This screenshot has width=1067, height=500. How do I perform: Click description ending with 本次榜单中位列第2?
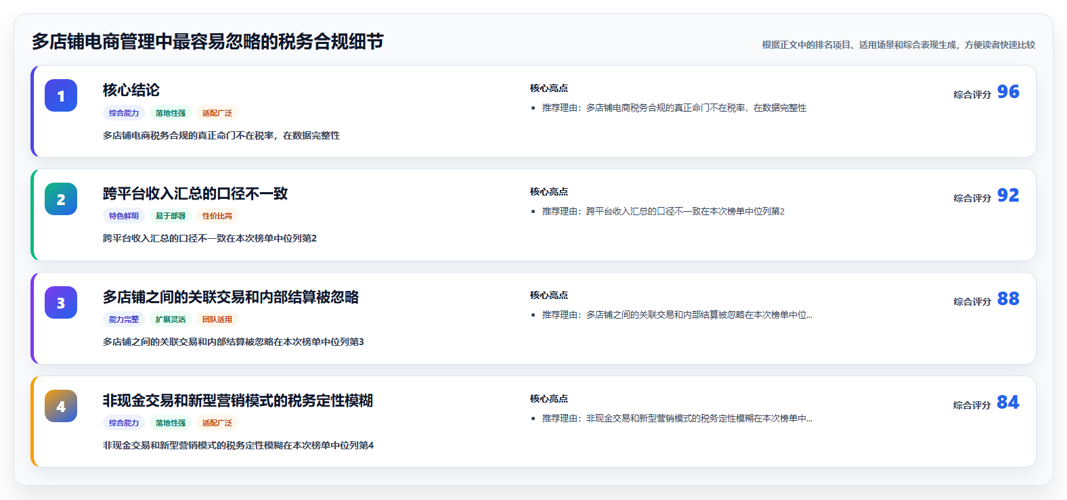tap(210, 238)
